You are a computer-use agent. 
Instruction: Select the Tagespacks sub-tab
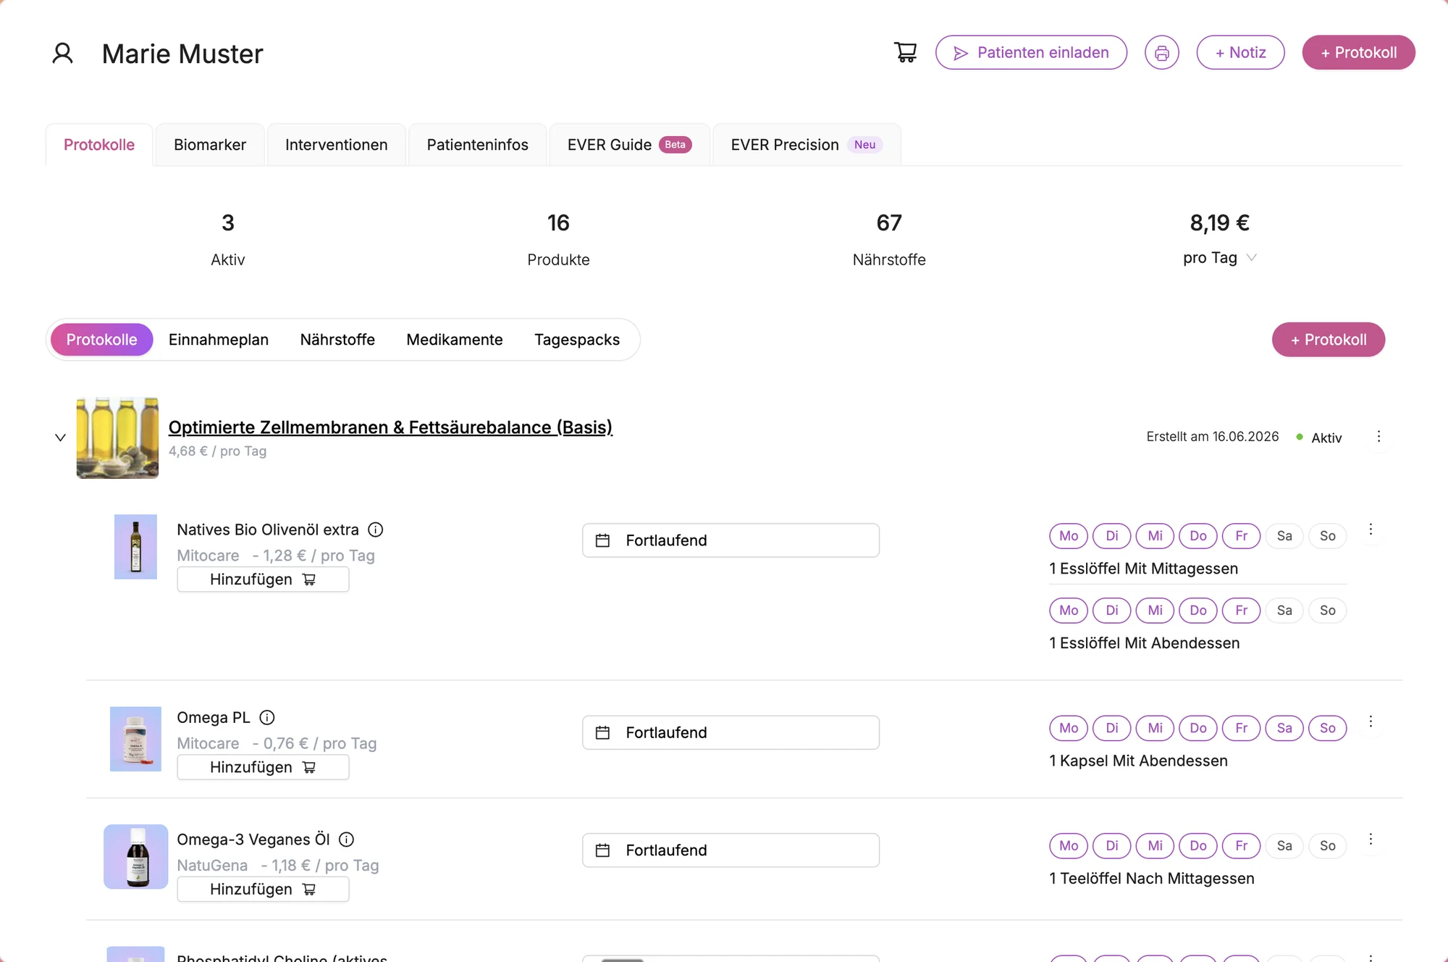coord(577,340)
